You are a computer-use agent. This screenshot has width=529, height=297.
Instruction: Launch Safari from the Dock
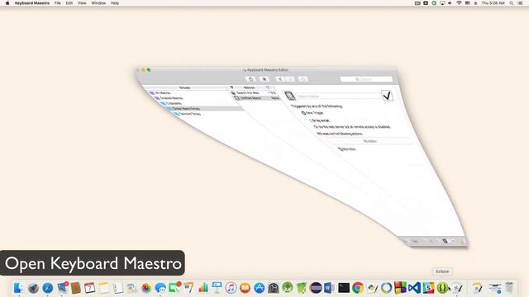pos(48,288)
